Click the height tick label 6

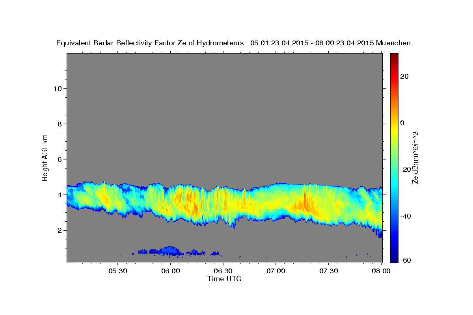pos(60,159)
